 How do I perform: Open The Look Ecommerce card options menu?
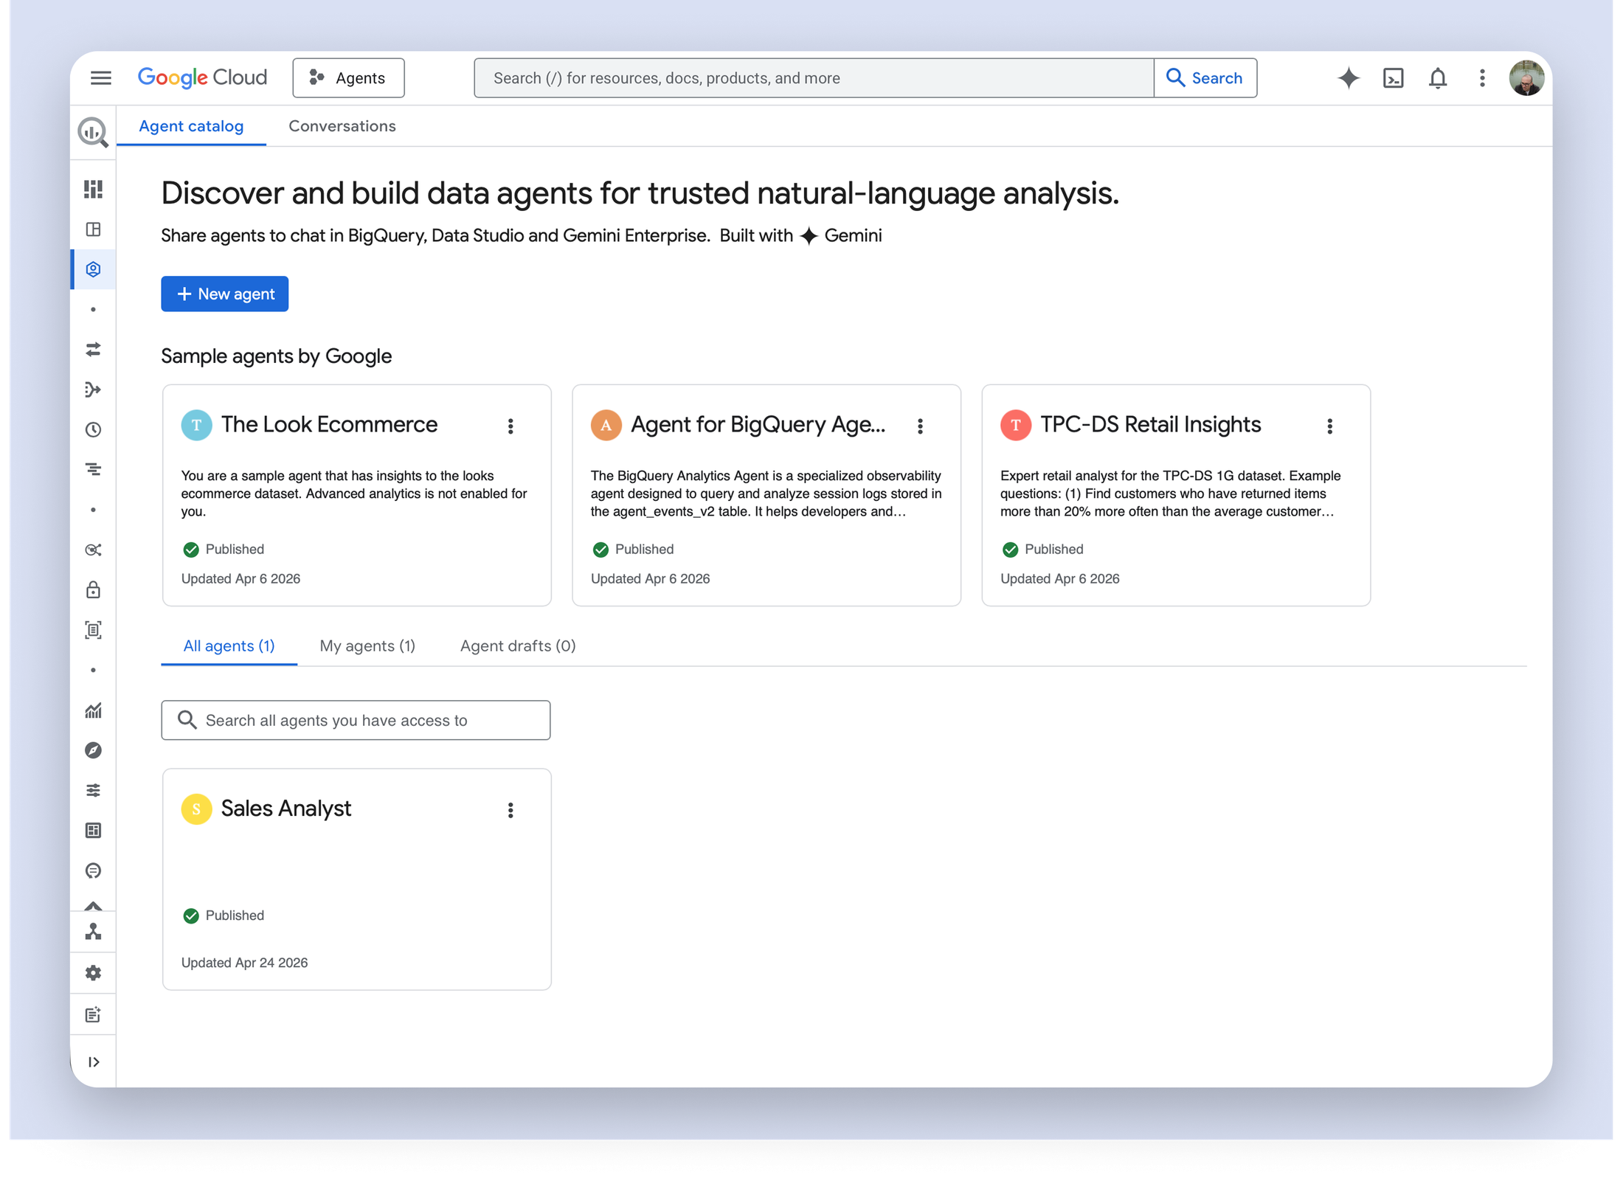point(511,426)
